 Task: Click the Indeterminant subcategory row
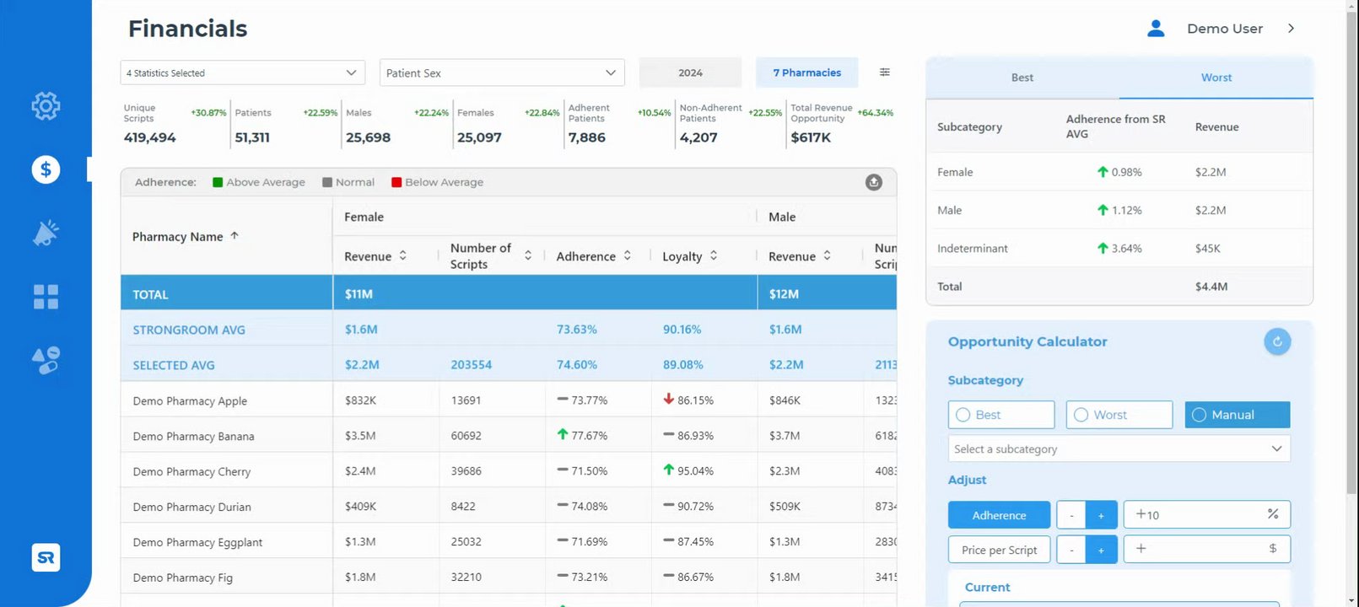pos(1119,248)
